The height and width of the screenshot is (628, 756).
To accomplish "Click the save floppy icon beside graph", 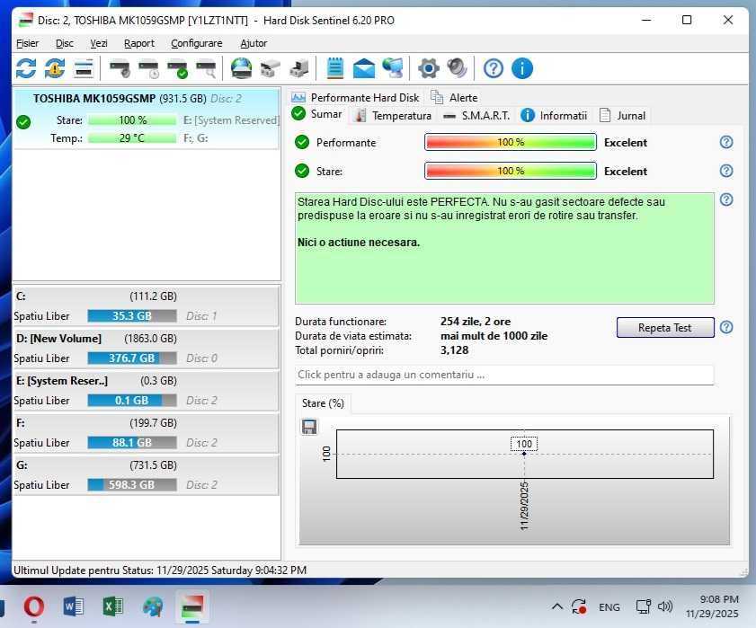I will pos(309,427).
